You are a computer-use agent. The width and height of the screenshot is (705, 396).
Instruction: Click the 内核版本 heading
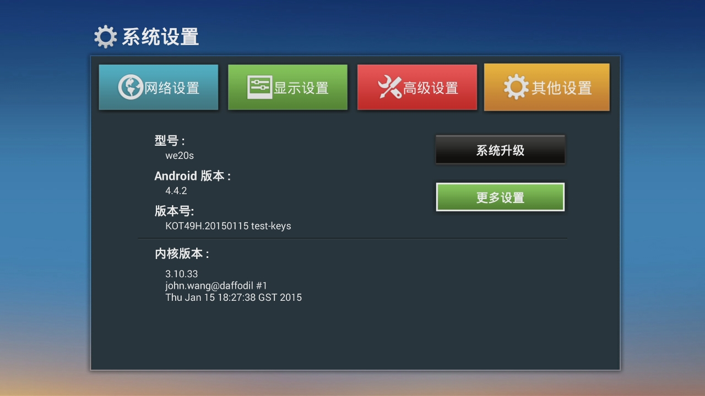pos(182,254)
